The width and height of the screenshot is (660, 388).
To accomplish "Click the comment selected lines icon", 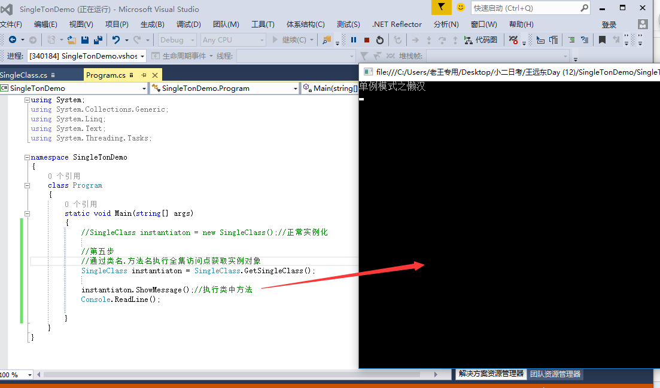I will [585, 40].
